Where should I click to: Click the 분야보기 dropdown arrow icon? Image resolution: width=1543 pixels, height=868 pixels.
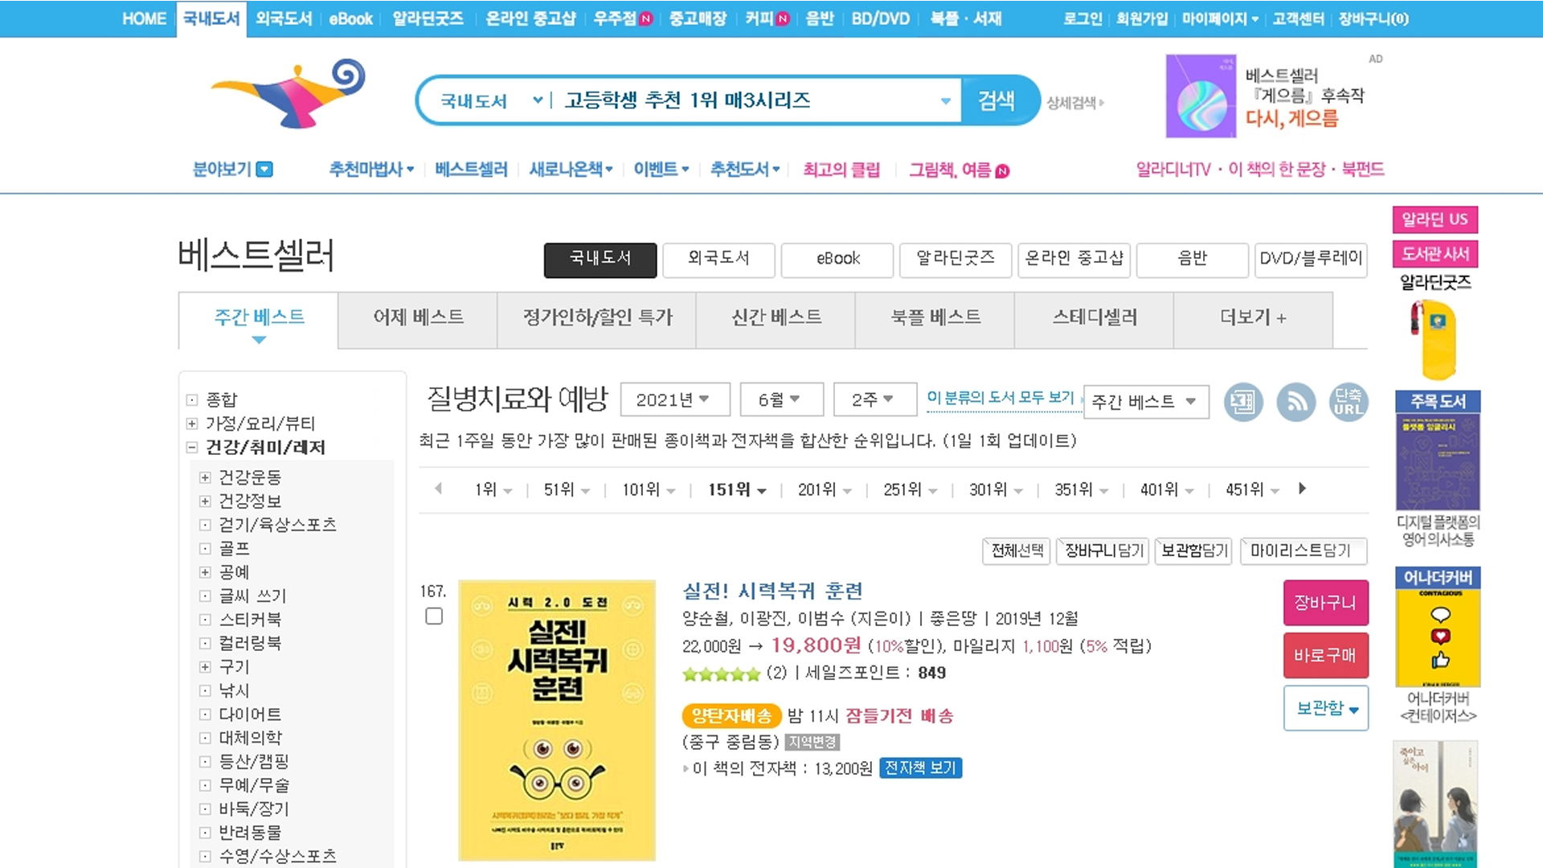click(264, 170)
